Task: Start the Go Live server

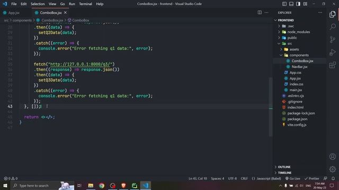Action: [x=293, y=178]
